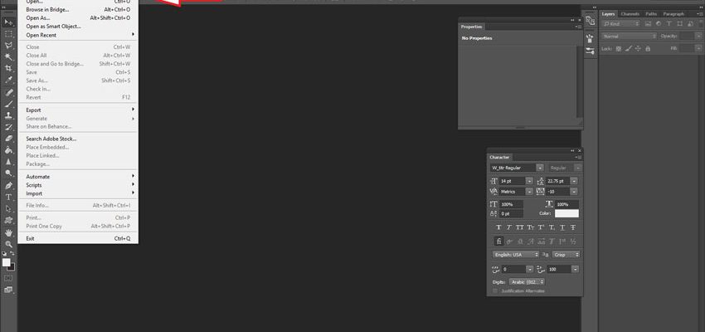705x332 pixels.
Task: Enable Justification Alternates checkbox
Action: pos(495,291)
